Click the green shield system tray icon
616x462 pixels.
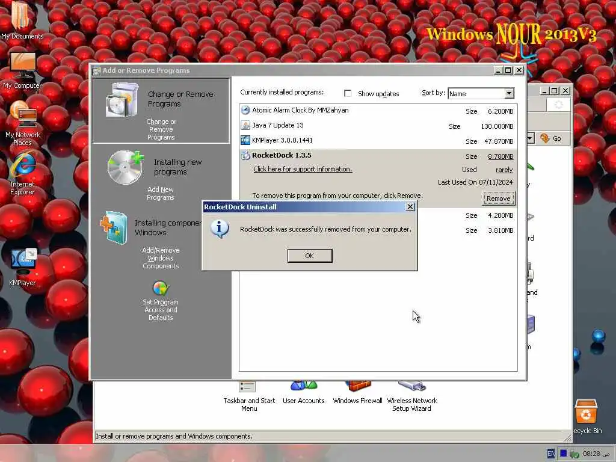click(574, 454)
